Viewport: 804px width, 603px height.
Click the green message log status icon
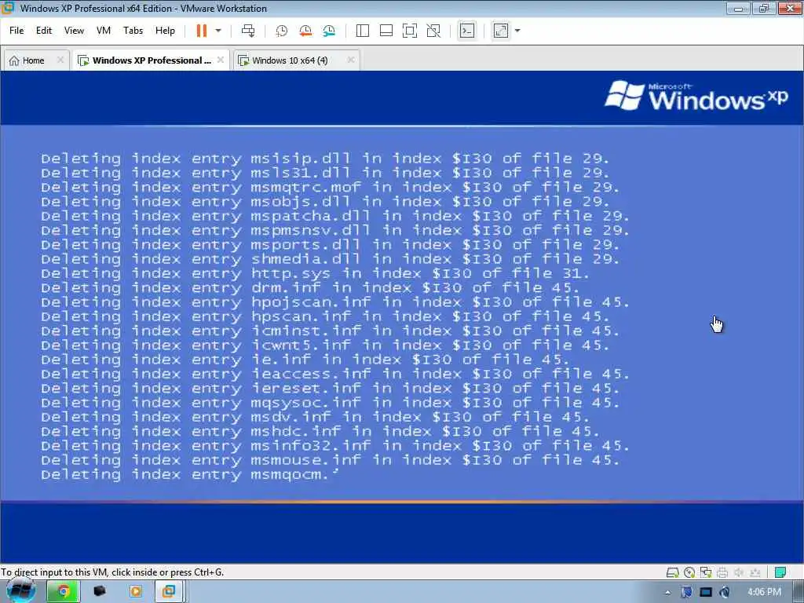coord(780,572)
